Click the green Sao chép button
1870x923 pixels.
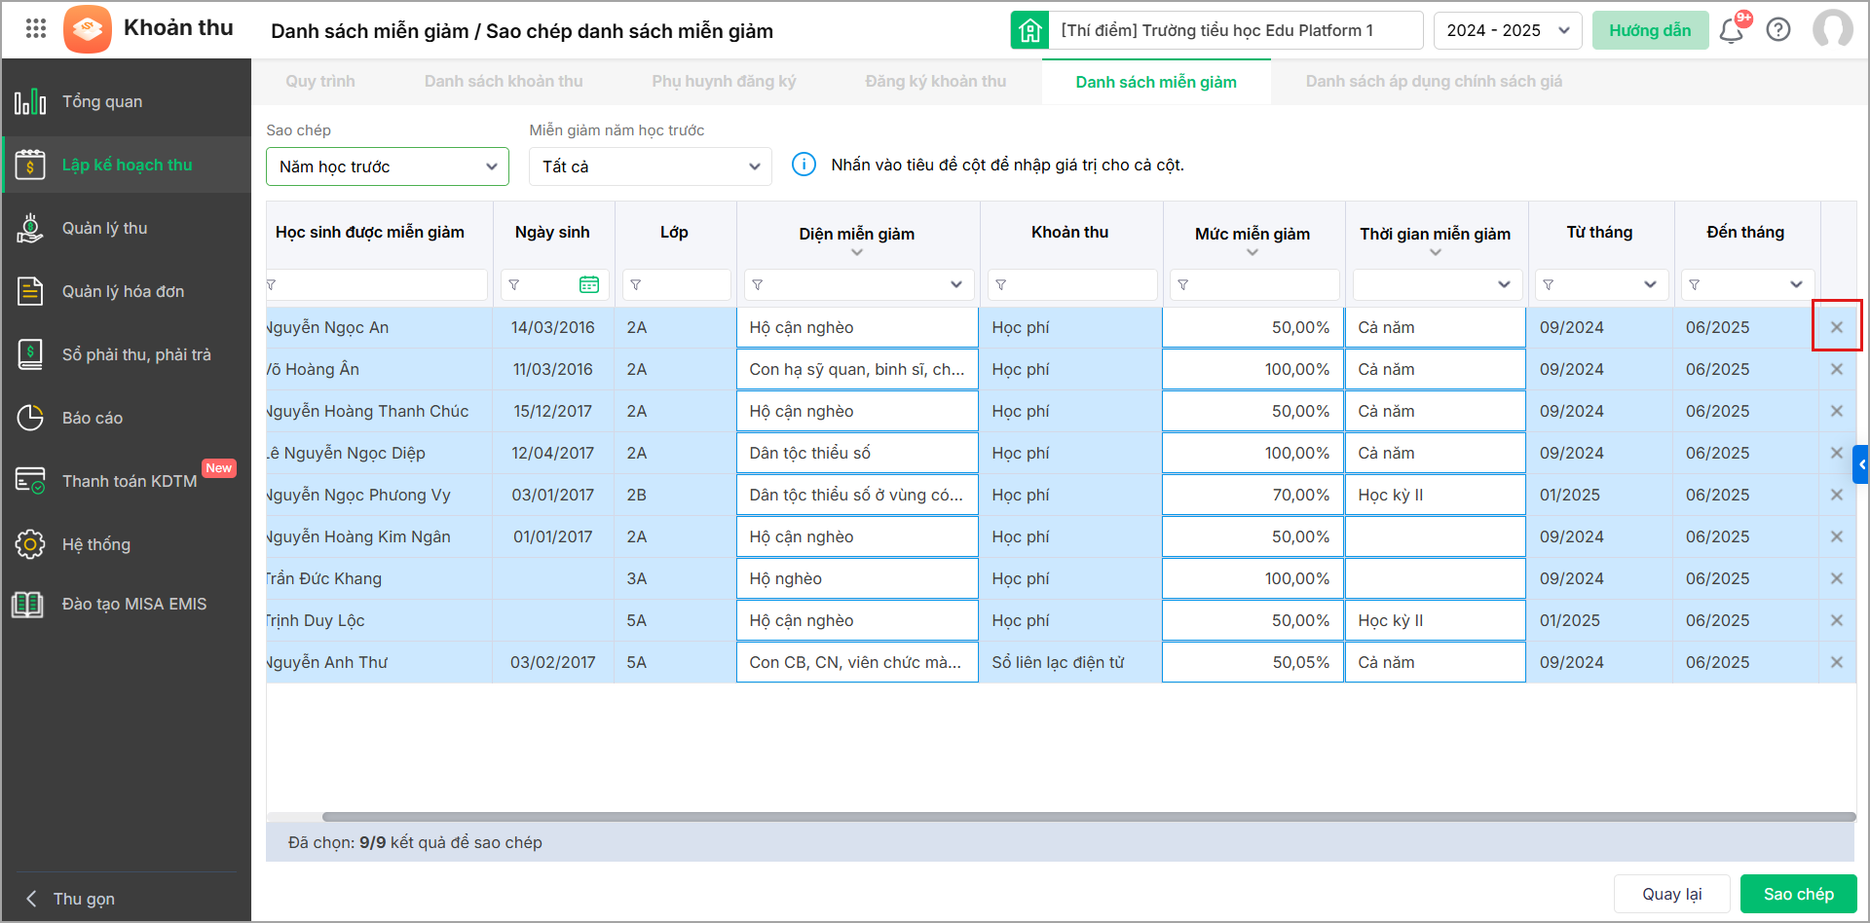1798,894
